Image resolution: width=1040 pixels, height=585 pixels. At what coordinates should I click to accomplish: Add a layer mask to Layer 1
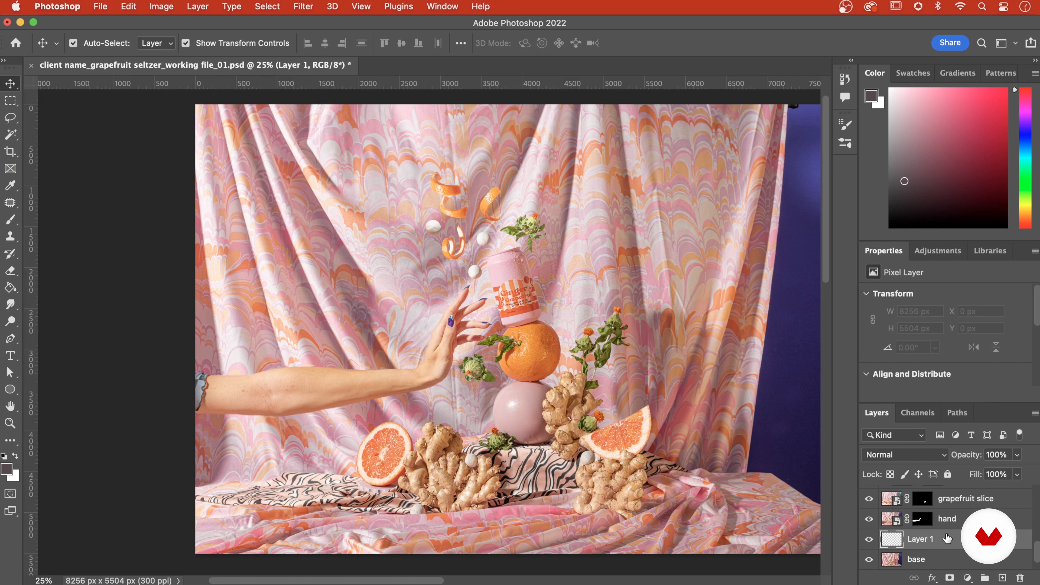tap(950, 578)
